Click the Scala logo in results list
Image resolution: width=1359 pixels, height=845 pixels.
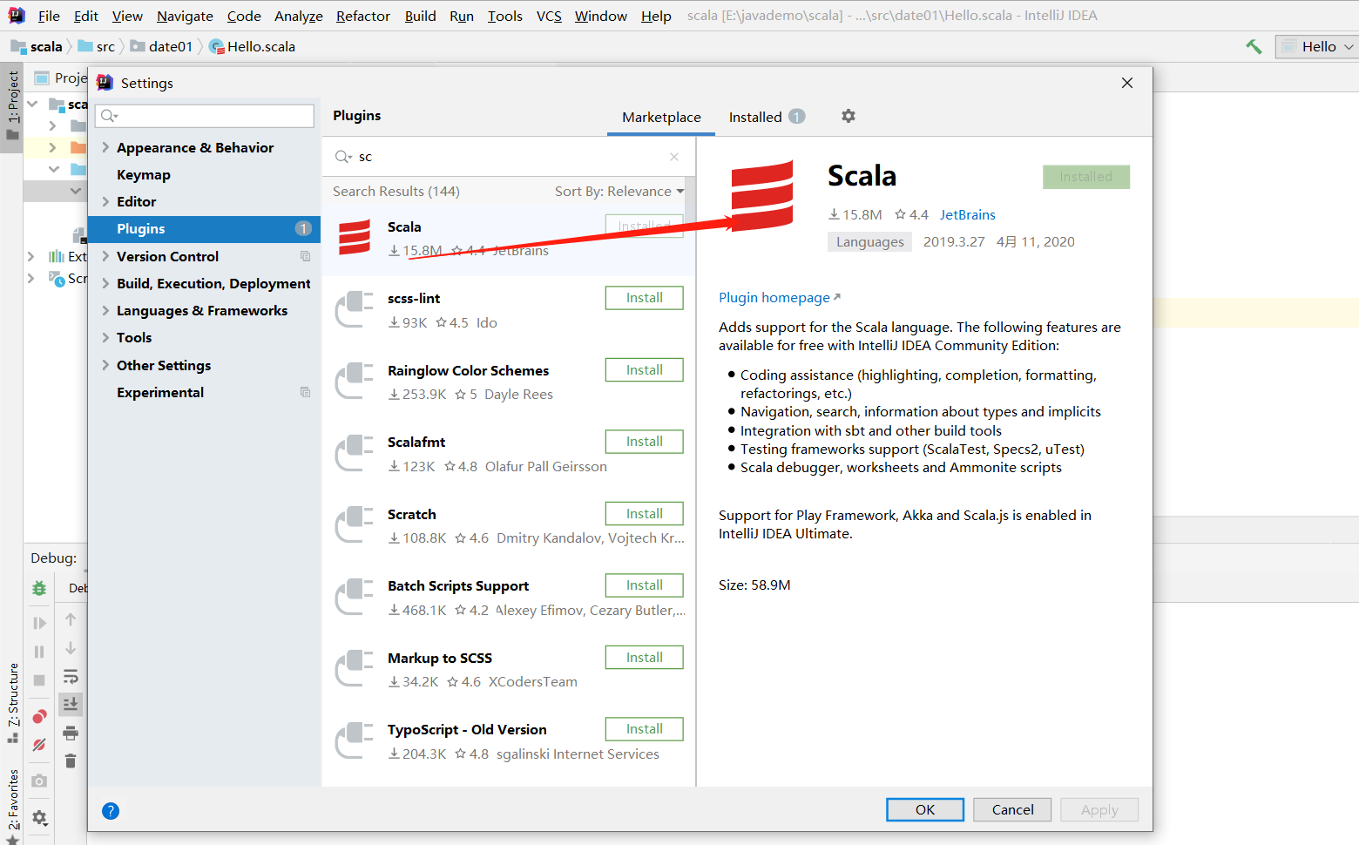(355, 238)
